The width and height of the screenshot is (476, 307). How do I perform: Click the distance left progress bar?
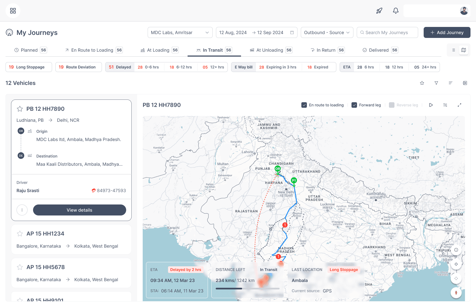[248, 289]
